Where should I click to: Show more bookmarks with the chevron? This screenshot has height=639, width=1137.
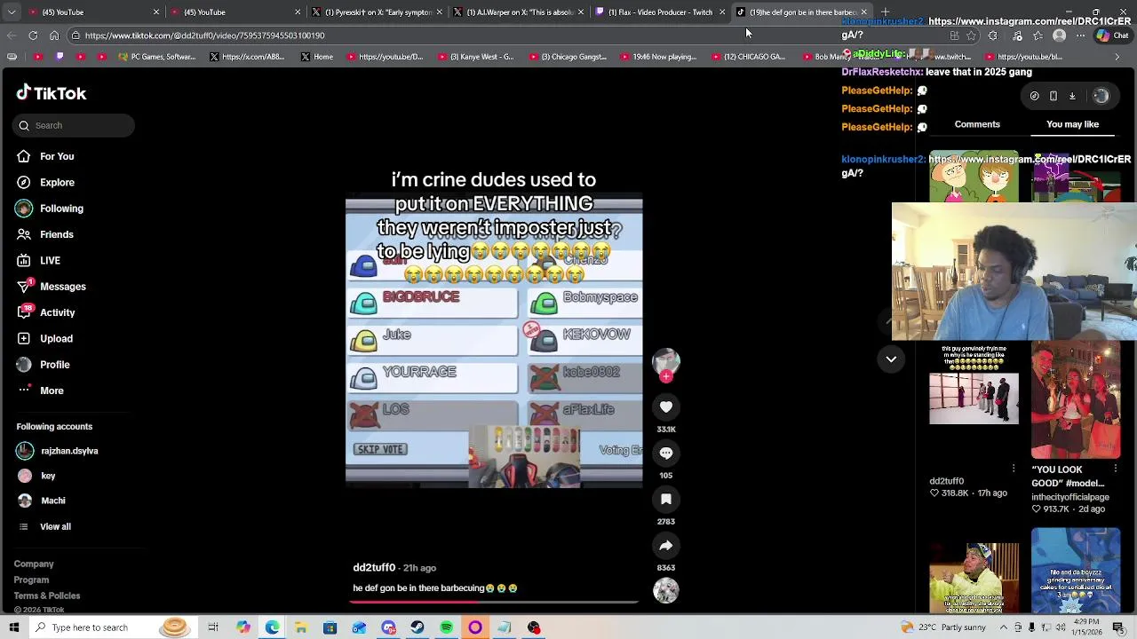pos(1117,57)
